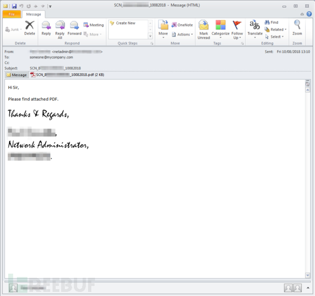Expand Quick Steps gallery
This screenshot has width=315, height=296.
click(x=150, y=36)
